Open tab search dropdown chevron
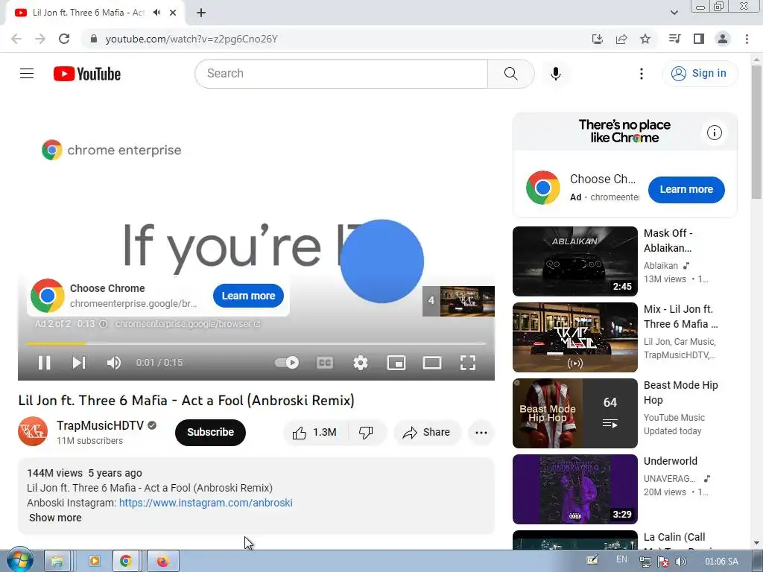Image resolution: width=763 pixels, height=572 pixels. 674,13
